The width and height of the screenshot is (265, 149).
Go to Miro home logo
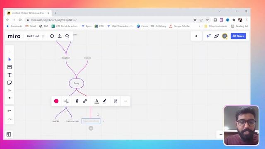[x=14, y=36]
